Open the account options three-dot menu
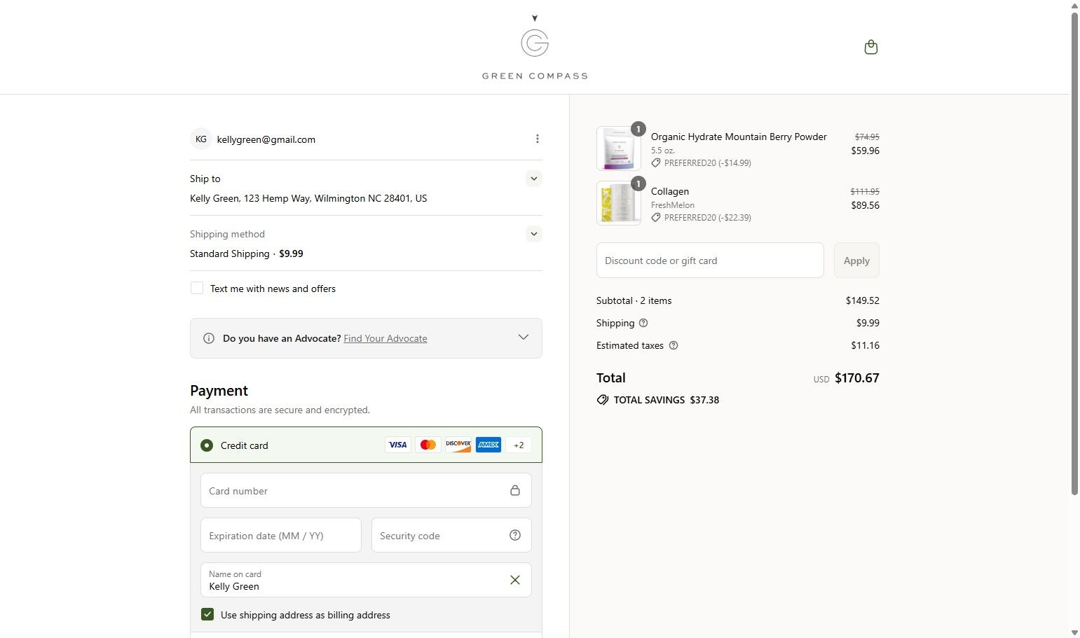Image resolution: width=1080 pixels, height=638 pixels. [537, 139]
